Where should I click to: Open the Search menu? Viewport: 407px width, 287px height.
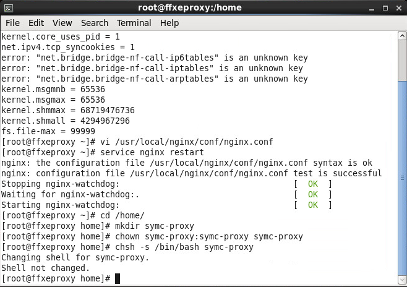(x=94, y=23)
